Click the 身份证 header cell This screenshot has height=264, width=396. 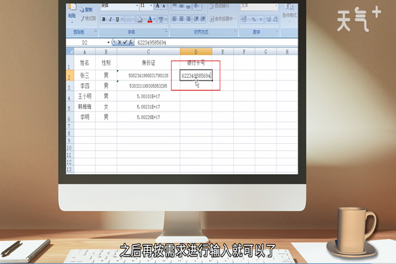coord(148,63)
